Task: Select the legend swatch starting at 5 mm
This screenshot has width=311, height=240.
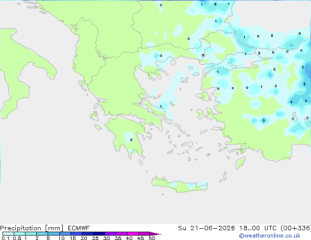Action: click(x=53, y=234)
